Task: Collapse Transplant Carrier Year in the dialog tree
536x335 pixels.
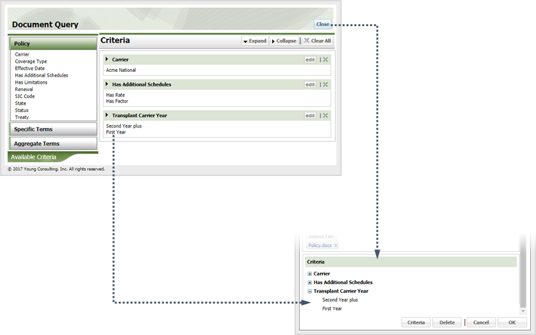Action: tap(310, 291)
